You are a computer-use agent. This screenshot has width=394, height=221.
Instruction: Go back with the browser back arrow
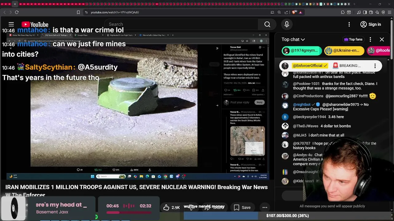(4, 12)
